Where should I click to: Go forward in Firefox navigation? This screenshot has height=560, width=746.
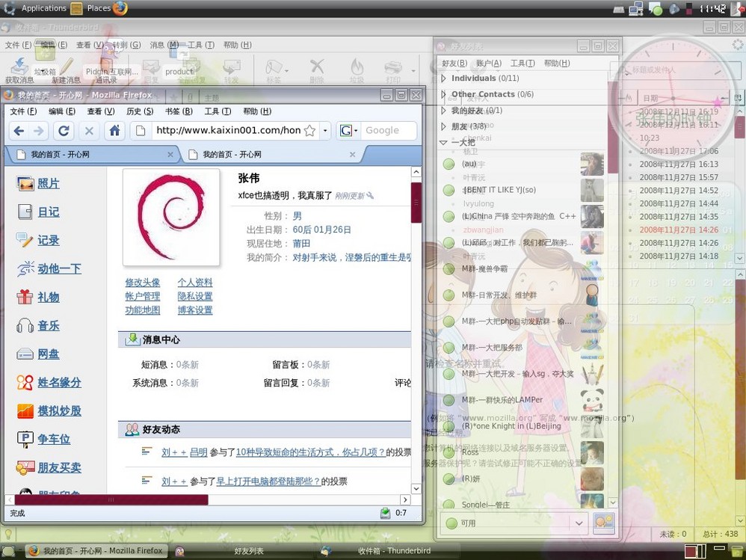pyautogui.click(x=39, y=130)
